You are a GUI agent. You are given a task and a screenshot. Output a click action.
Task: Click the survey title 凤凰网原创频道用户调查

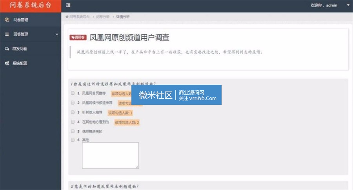129,38
